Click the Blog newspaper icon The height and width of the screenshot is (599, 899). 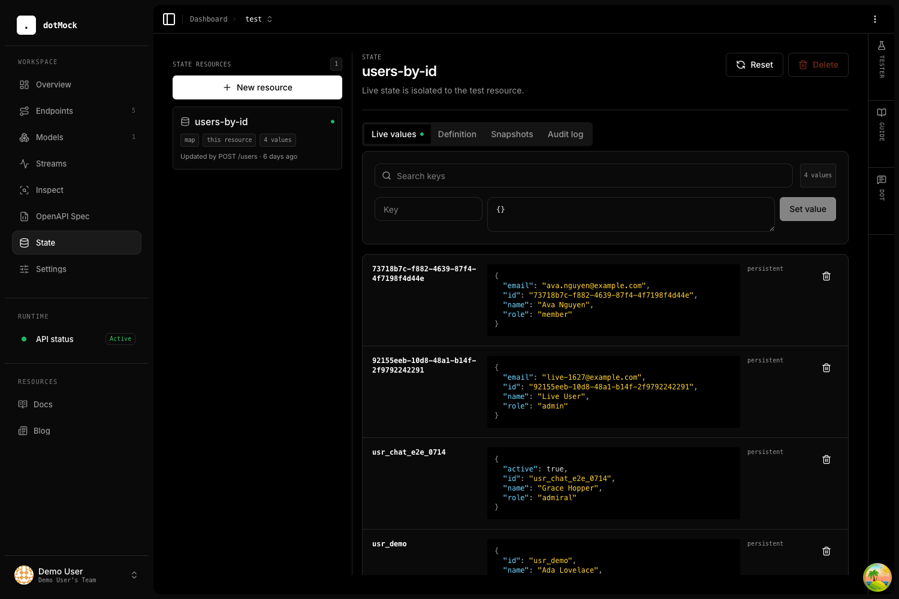[23, 431]
